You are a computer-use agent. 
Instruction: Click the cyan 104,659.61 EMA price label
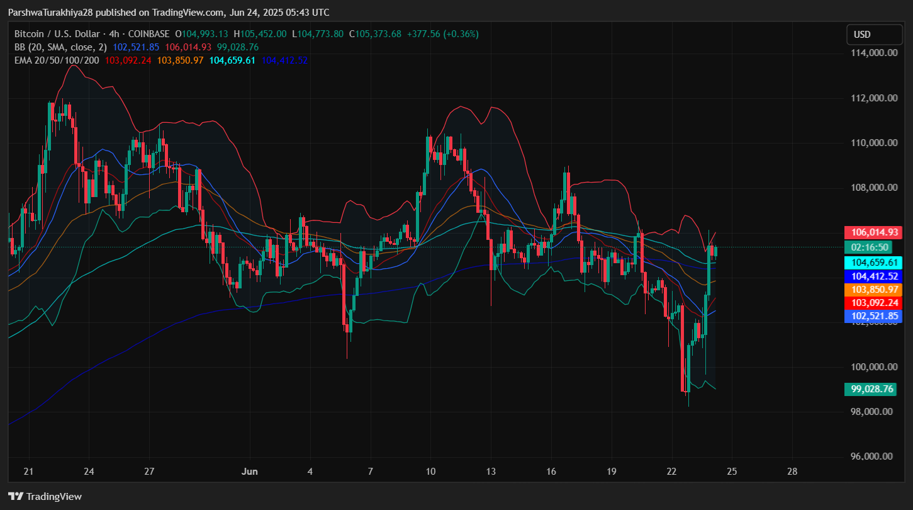click(873, 263)
